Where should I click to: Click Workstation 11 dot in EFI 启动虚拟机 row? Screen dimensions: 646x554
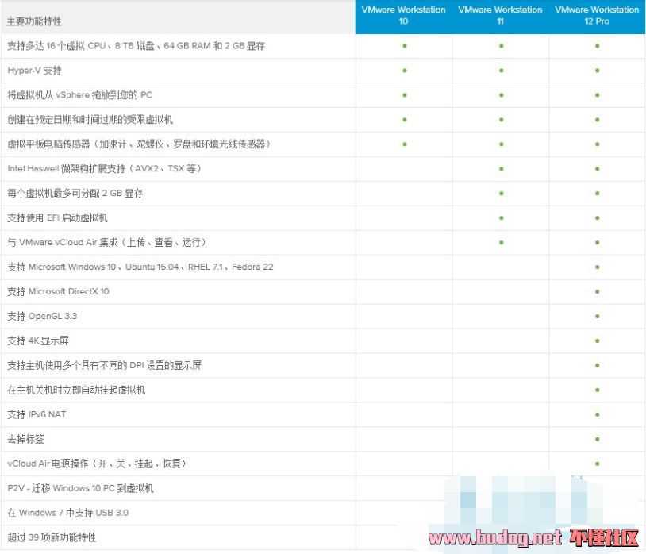point(501,218)
